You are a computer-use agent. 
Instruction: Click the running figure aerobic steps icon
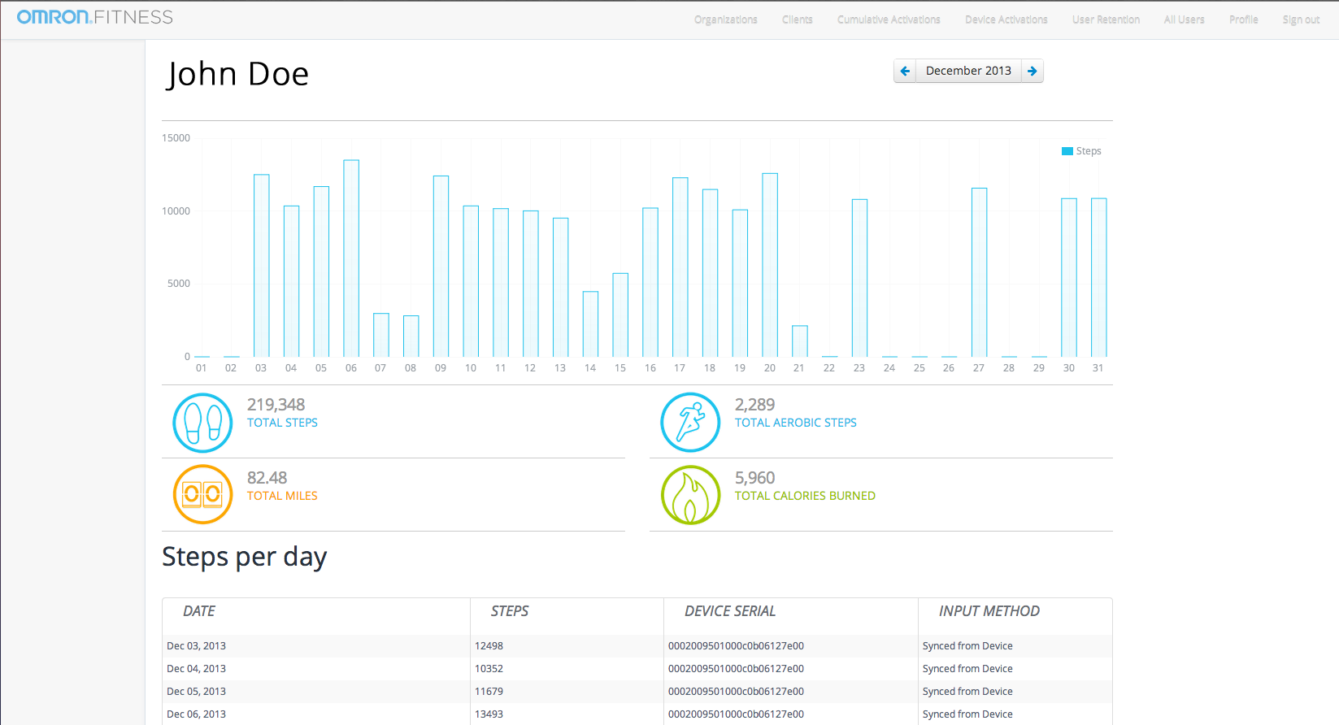[x=690, y=423]
